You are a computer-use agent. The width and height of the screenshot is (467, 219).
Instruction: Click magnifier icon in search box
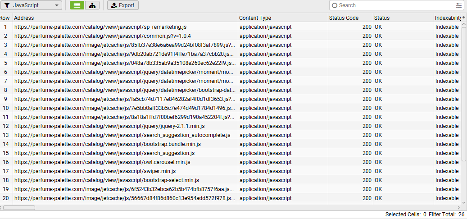pos(335,5)
